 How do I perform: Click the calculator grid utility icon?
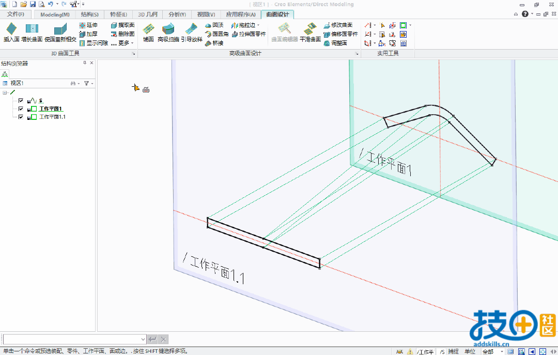pyautogui.click(x=403, y=43)
